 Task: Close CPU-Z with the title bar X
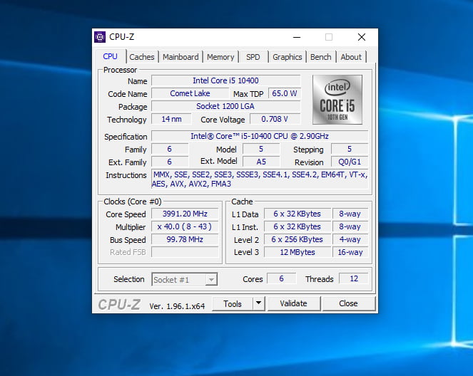362,37
